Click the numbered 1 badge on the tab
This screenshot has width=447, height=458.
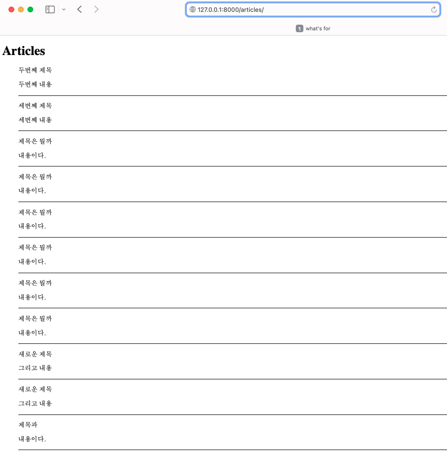click(299, 28)
